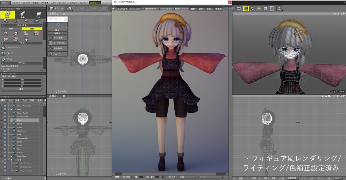Click Loop Select (ループ選択) in the command palette
Image resolution: width=346 pixels, height=180 pixels.
tap(57, 38)
